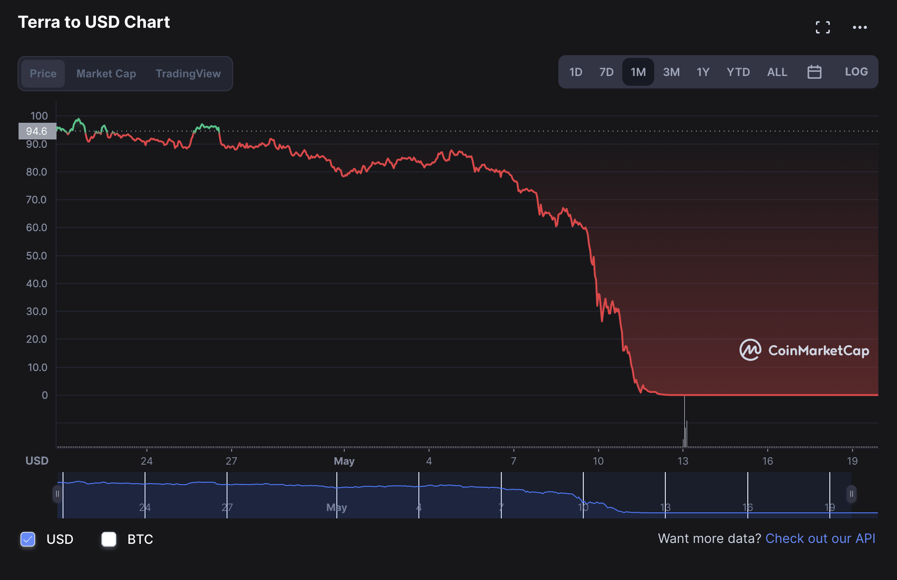Select the Price tab
The image size is (897, 580).
click(x=43, y=74)
